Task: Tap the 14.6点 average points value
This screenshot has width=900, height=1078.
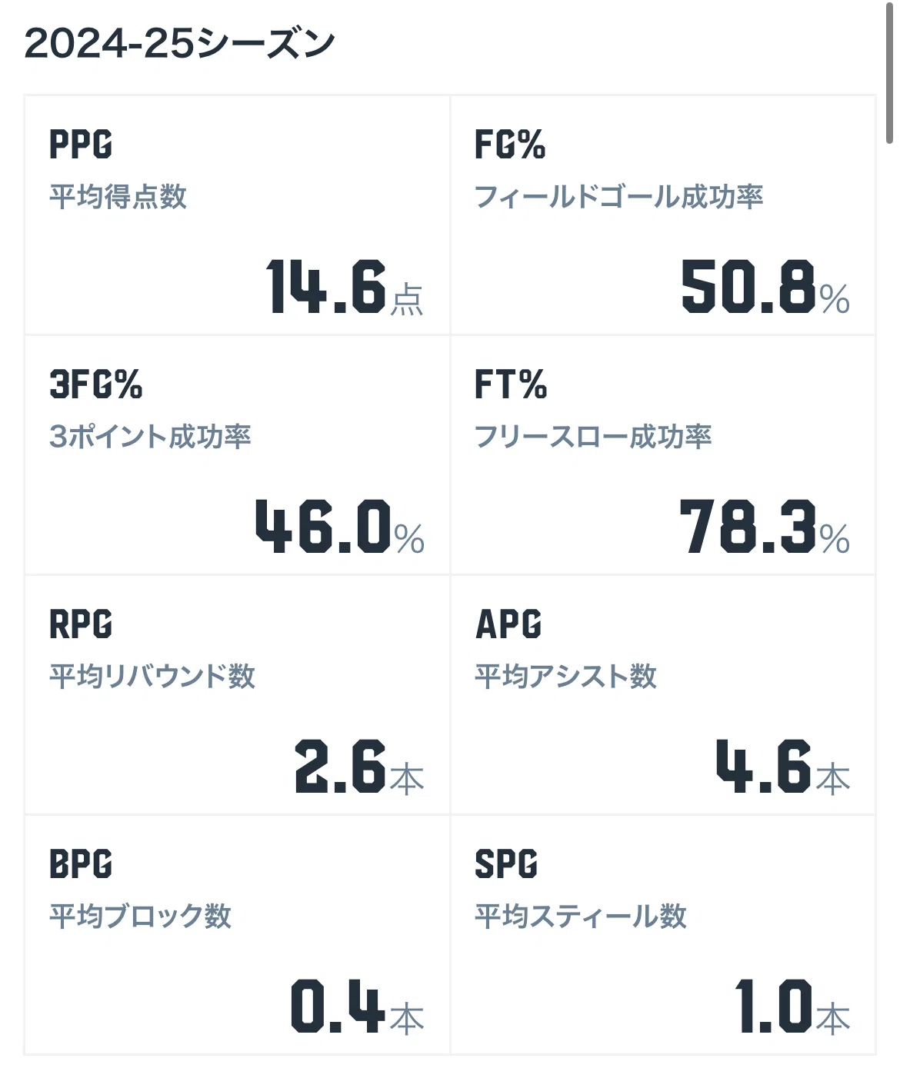Action: pos(345,288)
